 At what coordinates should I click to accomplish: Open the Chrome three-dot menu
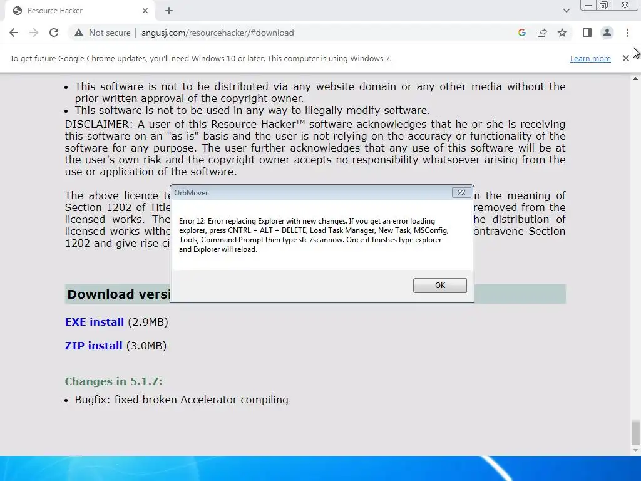(x=627, y=33)
